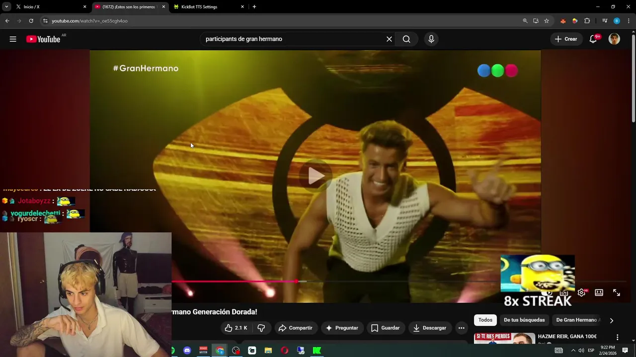View site information icon in address bar

(45, 21)
